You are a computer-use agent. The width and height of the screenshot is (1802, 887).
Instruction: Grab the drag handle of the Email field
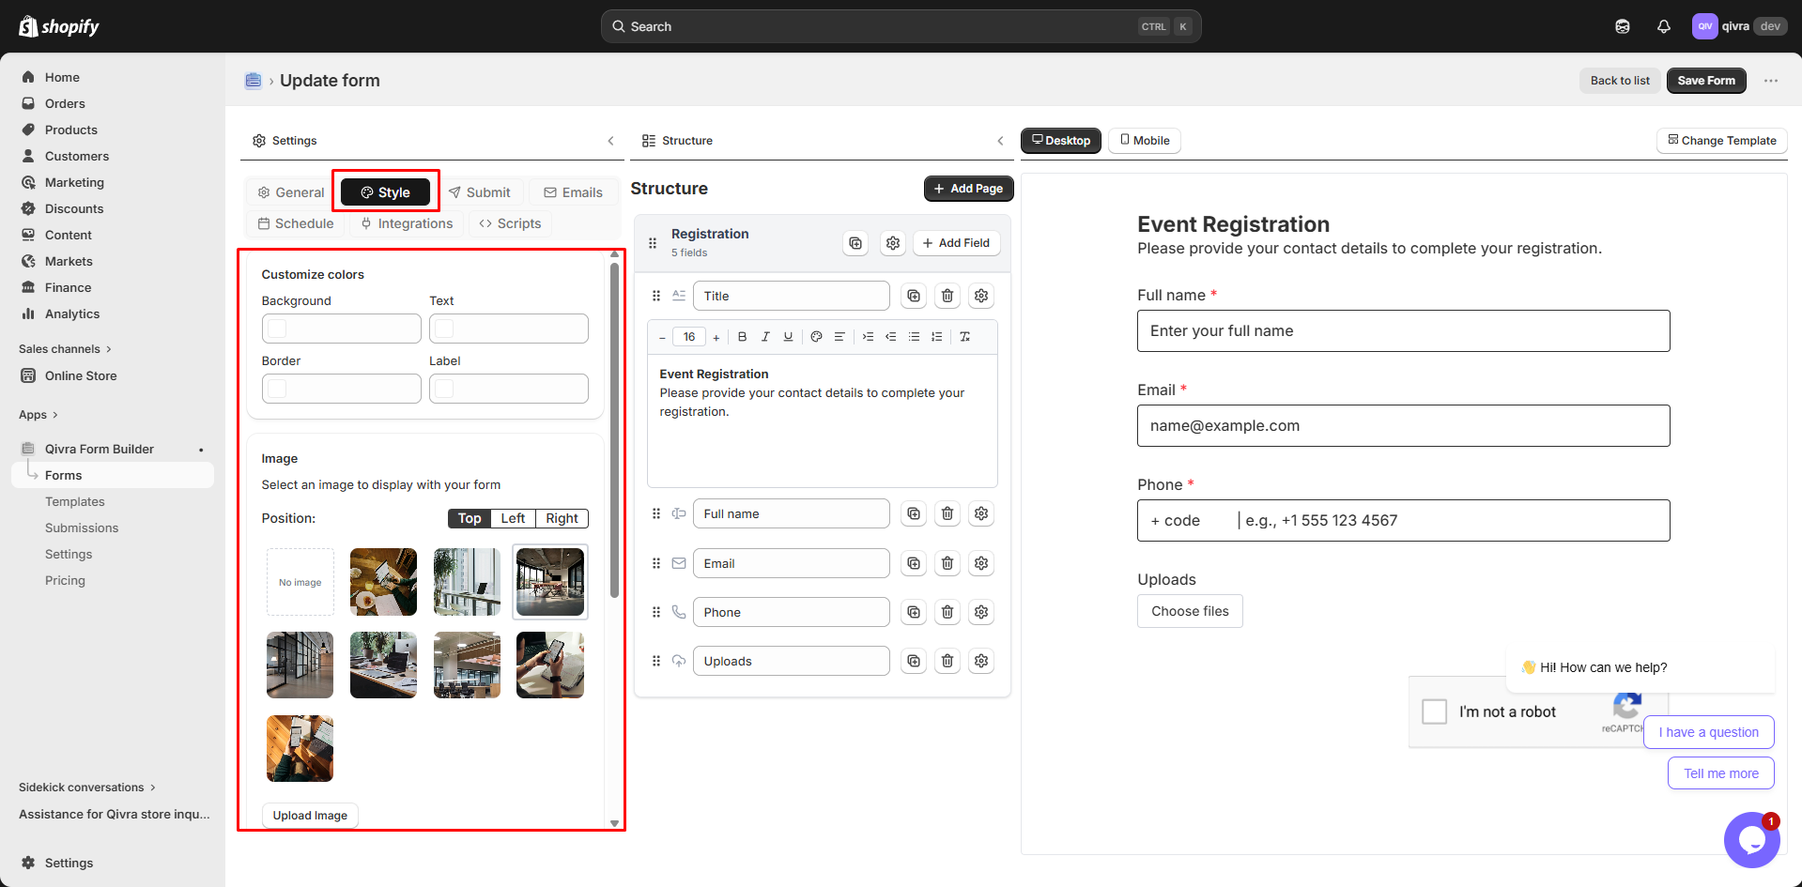(x=656, y=563)
